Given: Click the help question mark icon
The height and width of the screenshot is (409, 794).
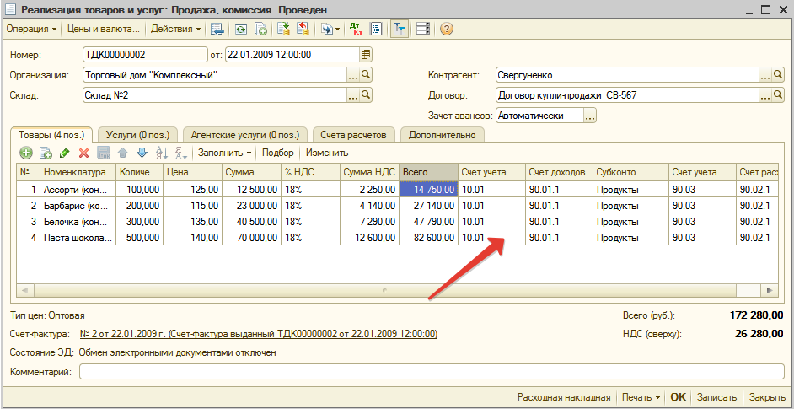Looking at the screenshot, I should (446, 29).
